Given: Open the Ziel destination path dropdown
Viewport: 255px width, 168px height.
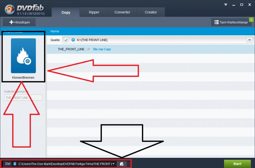Looking at the screenshot, I should click(113, 164).
